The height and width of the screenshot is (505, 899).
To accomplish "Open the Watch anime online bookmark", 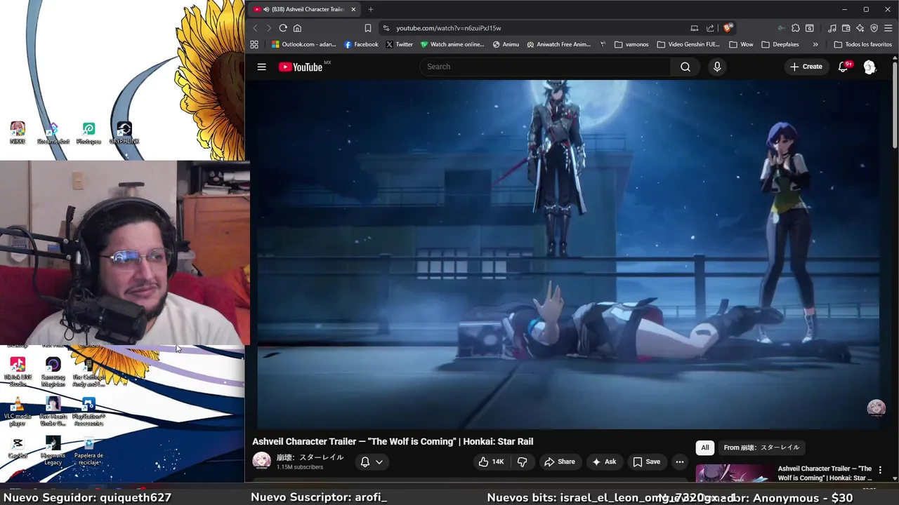I will coord(452,44).
